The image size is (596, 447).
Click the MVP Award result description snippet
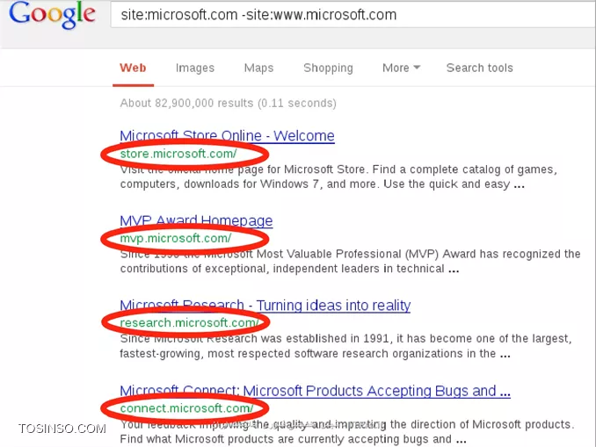pyautogui.click(x=350, y=262)
